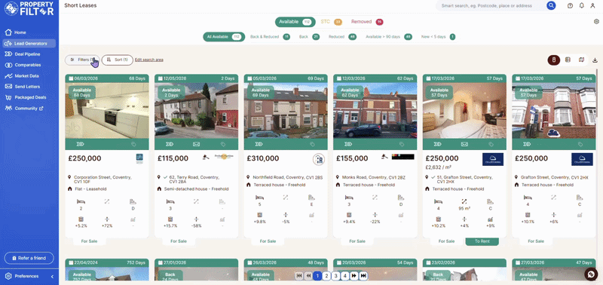Image resolution: width=603 pixels, height=285 pixels.
Task: Select the All Available filter pill
Action: point(224,37)
